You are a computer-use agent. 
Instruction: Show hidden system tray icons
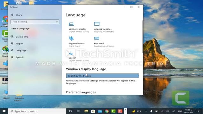[x=146, y=111]
